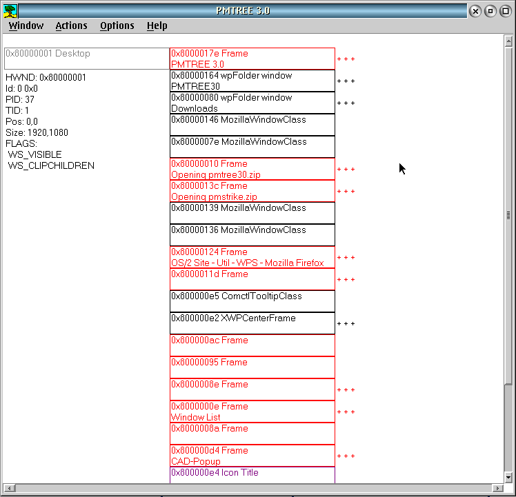The height and width of the screenshot is (497, 516).
Task: Minimize the PMTREE 3.0 window
Action: coord(490,11)
